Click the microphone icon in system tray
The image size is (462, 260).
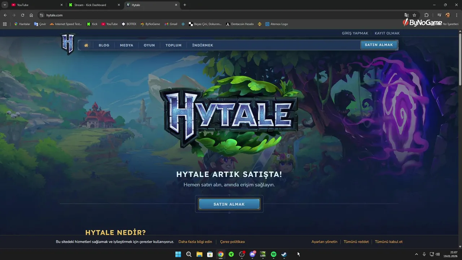pyautogui.click(x=424, y=254)
